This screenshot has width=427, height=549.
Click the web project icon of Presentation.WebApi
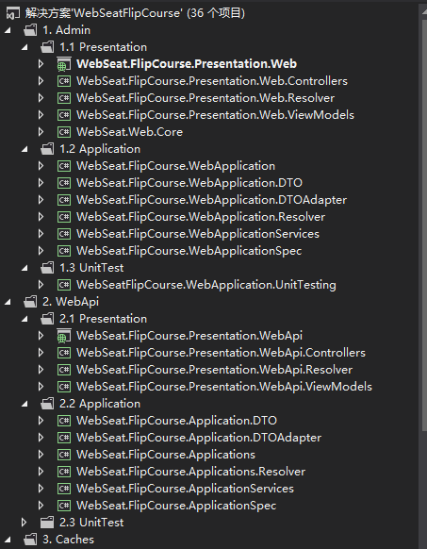pos(64,336)
